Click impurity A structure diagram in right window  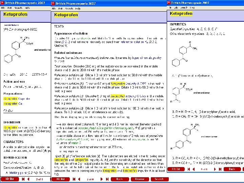(x=185, y=54)
